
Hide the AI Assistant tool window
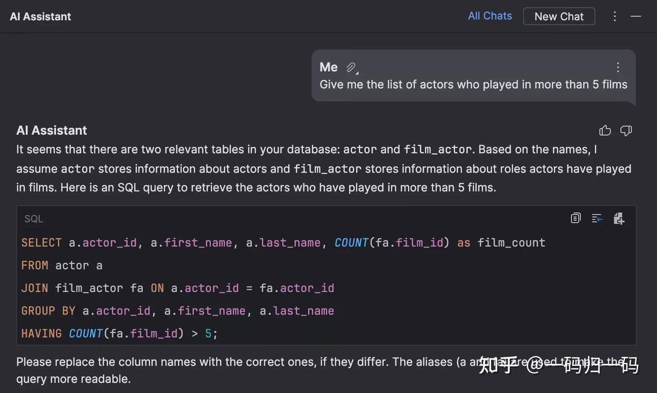click(636, 16)
